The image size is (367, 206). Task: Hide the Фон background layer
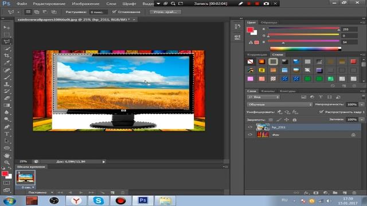click(250, 134)
